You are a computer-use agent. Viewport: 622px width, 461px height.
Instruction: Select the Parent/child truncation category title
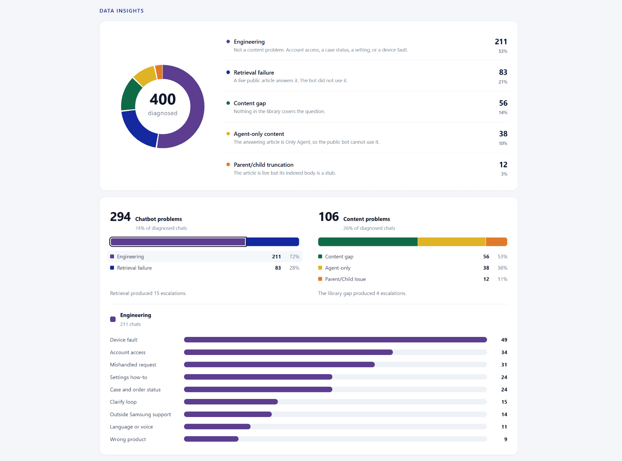[x=263, y=165]
